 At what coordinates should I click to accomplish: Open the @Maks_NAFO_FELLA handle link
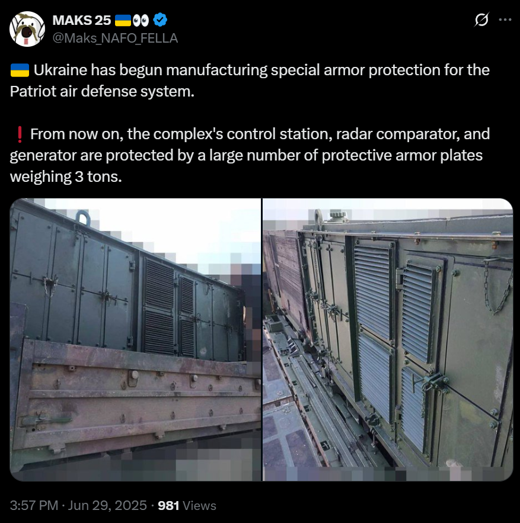[115, 38]
